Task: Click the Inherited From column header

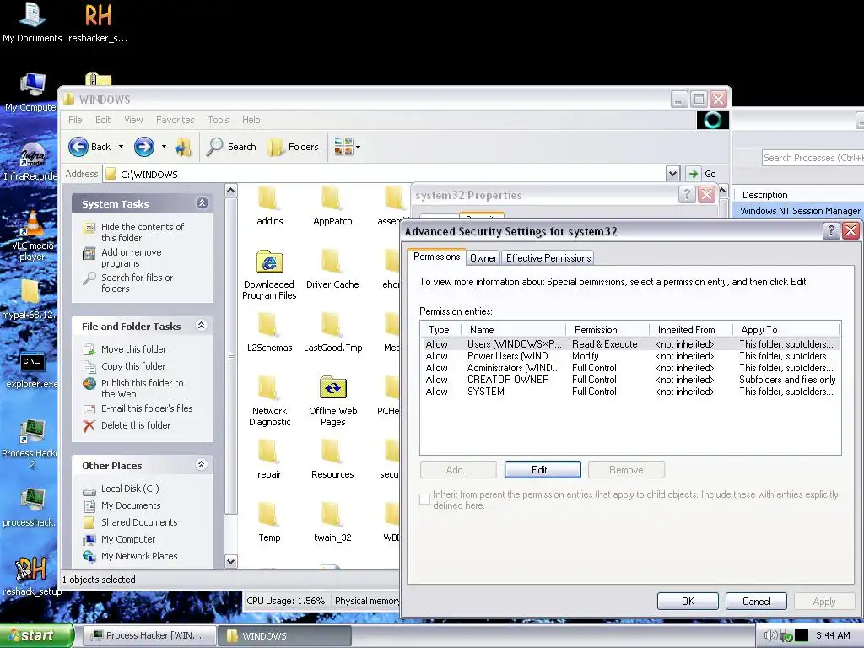Action: tap(691, 330)
